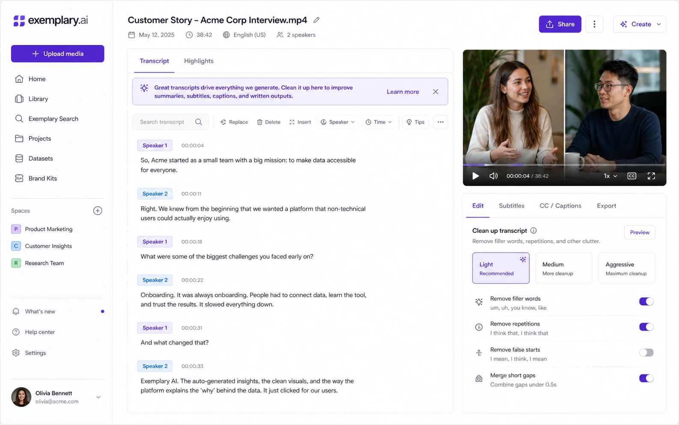Open the Speaker dropdown in toolbar

tap(338, 122)
